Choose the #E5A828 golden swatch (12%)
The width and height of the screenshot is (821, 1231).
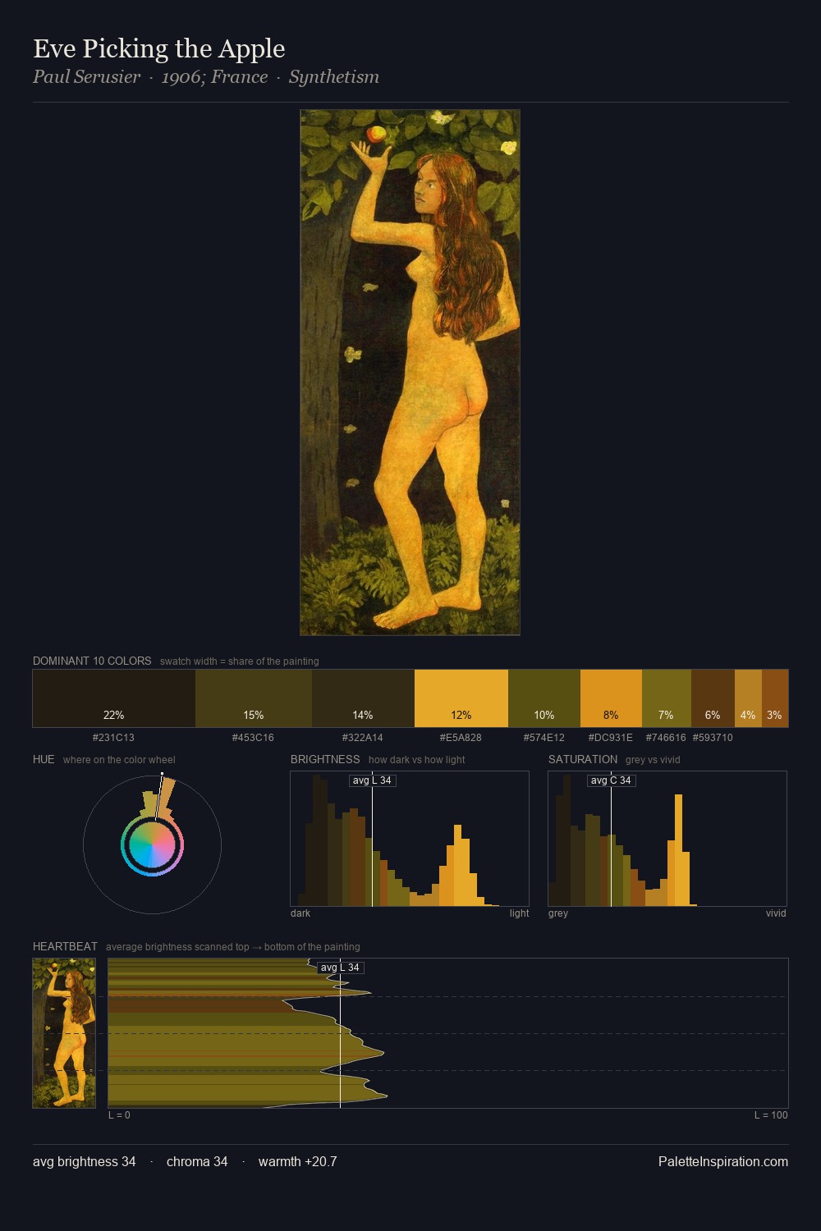pyautogui.click(x=461, y=698)
